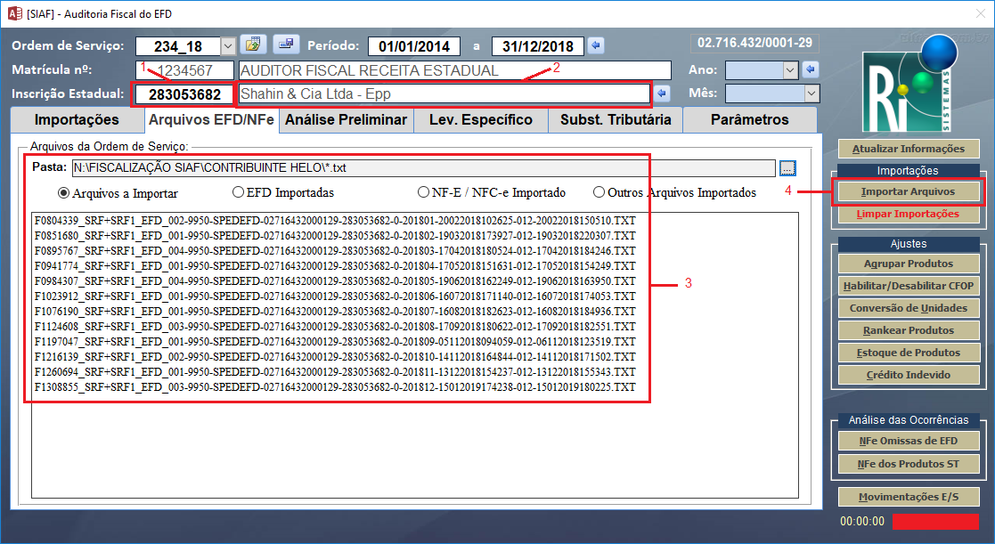This screenshot has width=995, height=544.
Task: Open the Subst. Tributária tab
Action: click(x=615, y=119)
